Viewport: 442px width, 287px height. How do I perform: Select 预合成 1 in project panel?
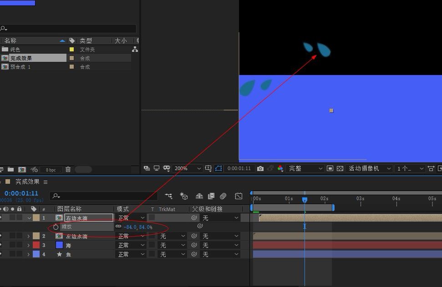click(20, 67)
